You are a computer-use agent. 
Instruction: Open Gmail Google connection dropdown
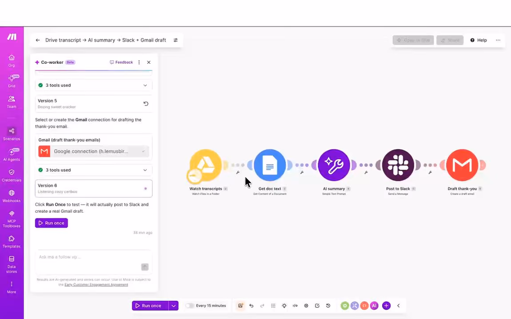coord(93,151)
